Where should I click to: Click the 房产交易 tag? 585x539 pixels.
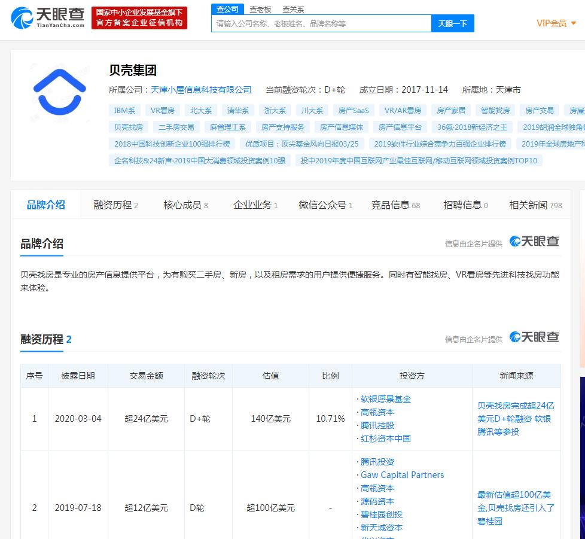click(x=540, y=111)
